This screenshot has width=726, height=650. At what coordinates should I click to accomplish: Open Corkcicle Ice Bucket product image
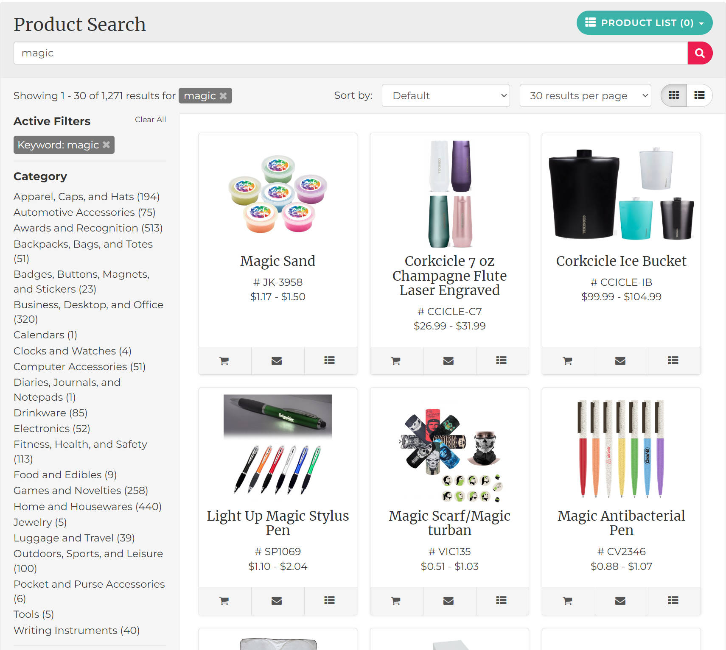[621, 194]
